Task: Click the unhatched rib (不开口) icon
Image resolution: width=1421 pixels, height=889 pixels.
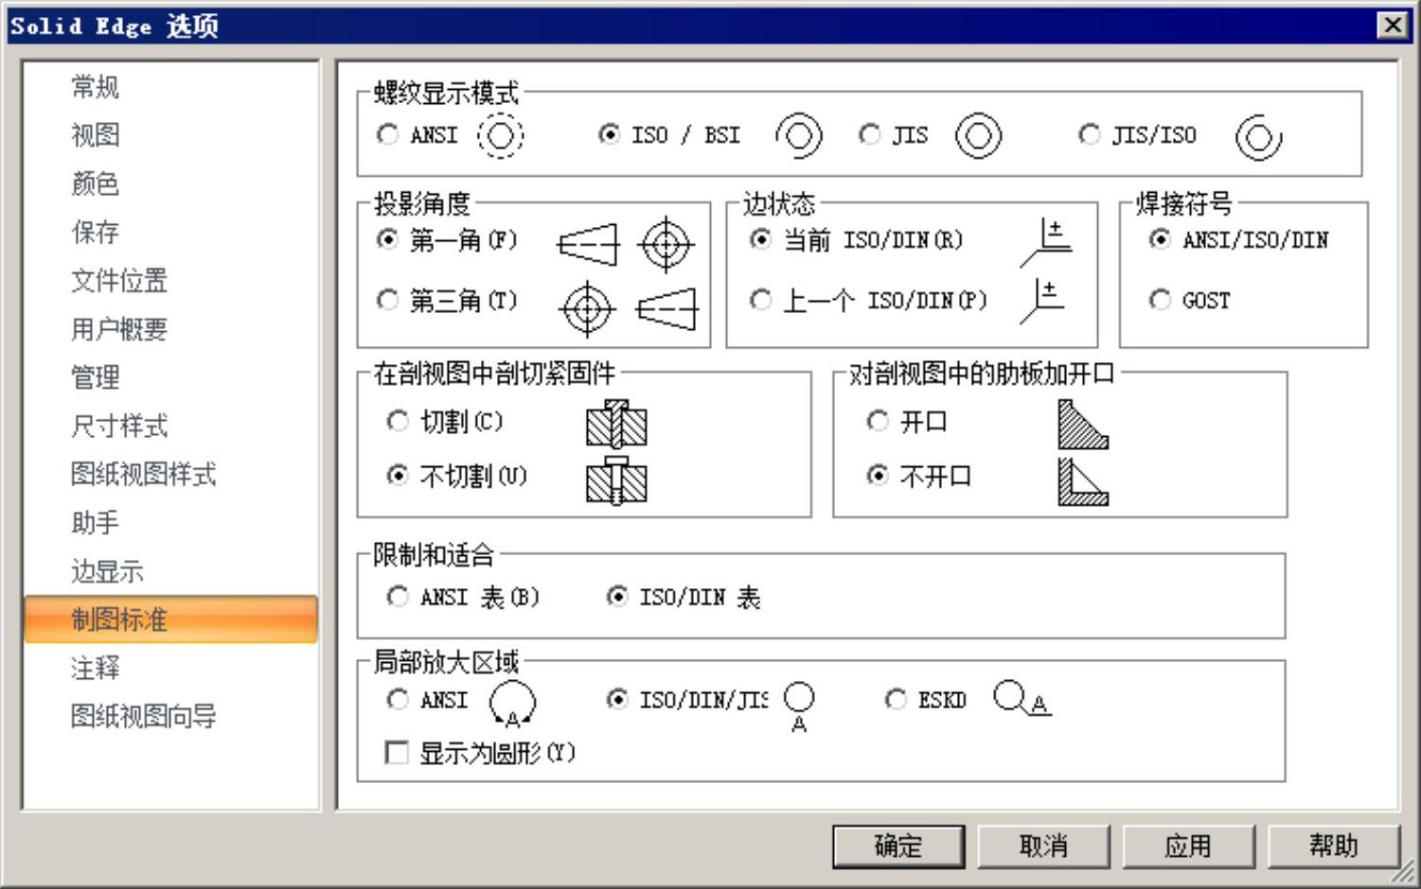Action: point(1083,481)
